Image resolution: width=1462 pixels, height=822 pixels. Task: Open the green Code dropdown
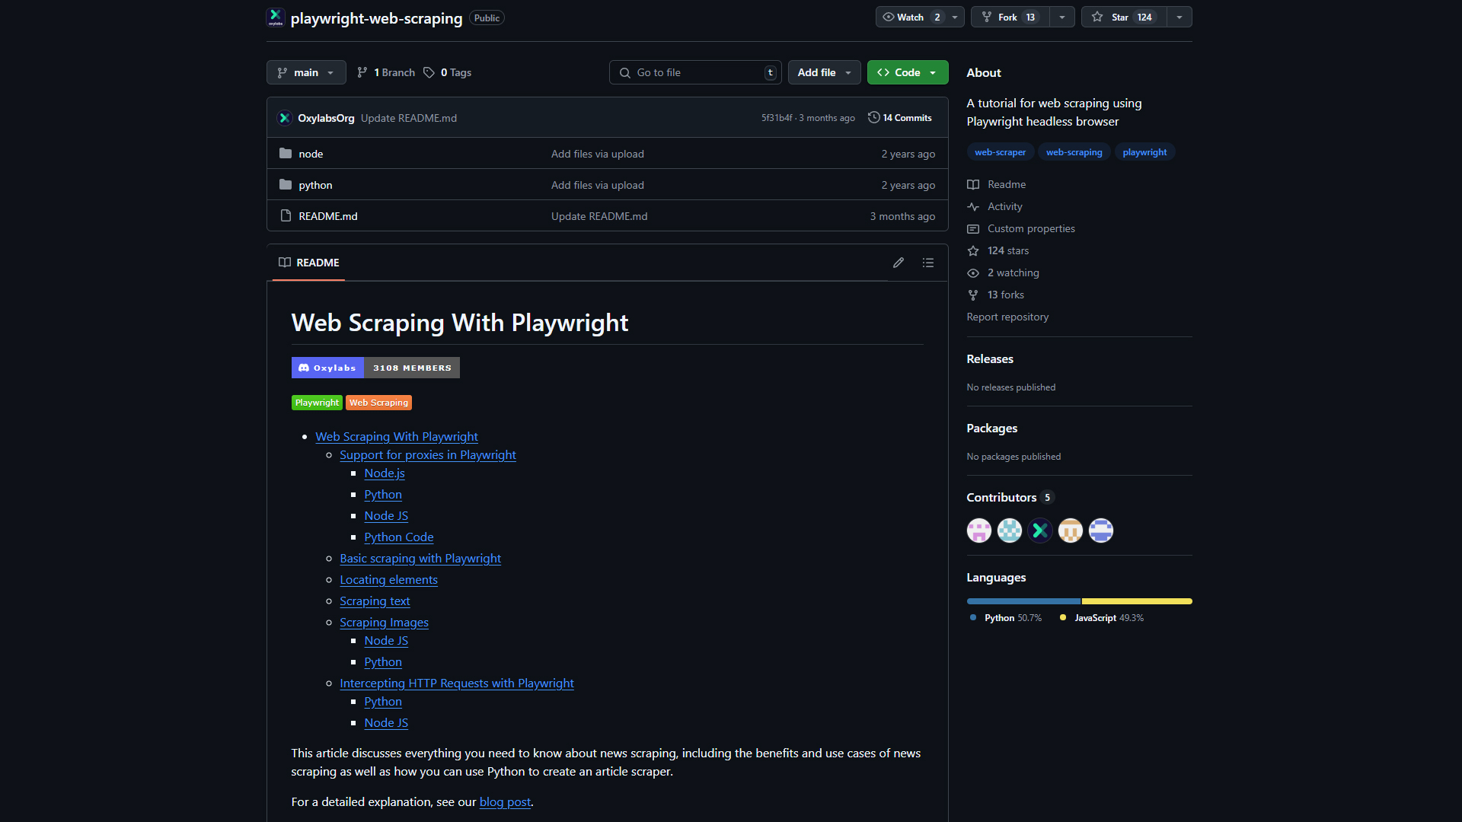pyautogui.click(x=908, y=72)
